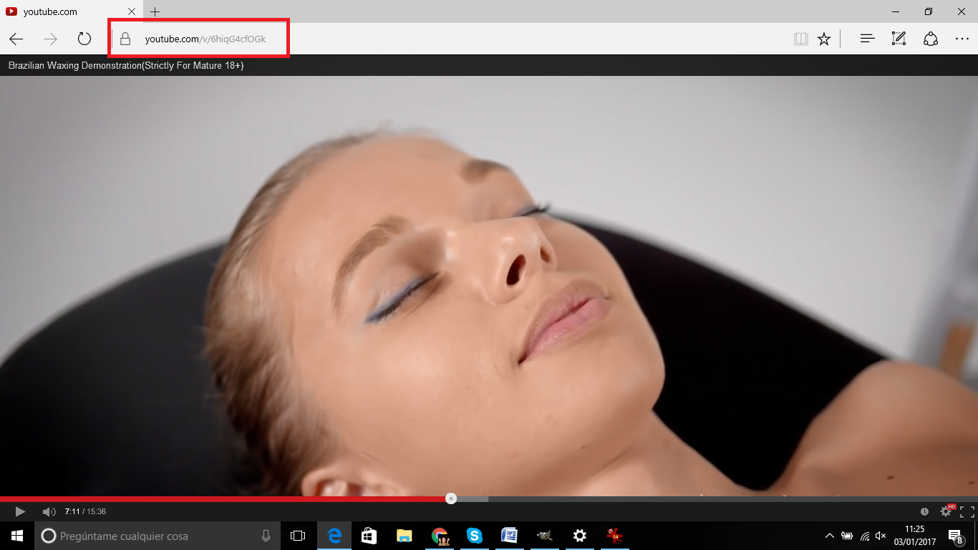Screen dimensions: 978x550
Task: Click the Watch later clock icon
Action: 925,512
